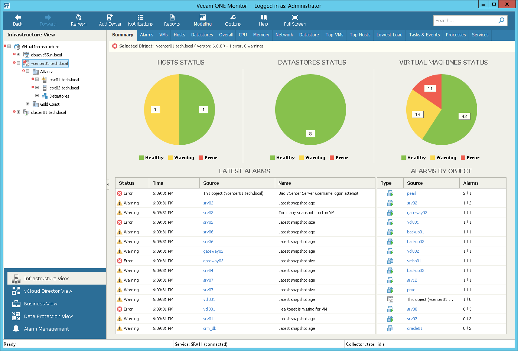The height and width of the screenshot is (351, 518).
Task: Select the Infrastructure View pane icon
Action: coord(16,279)
